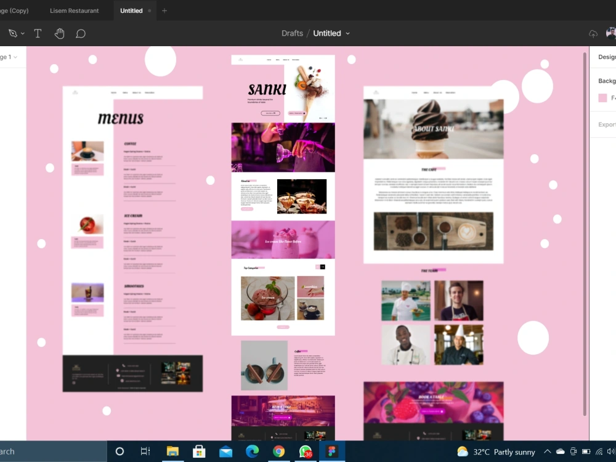Click the battery tray icon
This screenshot has width=616, height=462.
click(586, 452)
